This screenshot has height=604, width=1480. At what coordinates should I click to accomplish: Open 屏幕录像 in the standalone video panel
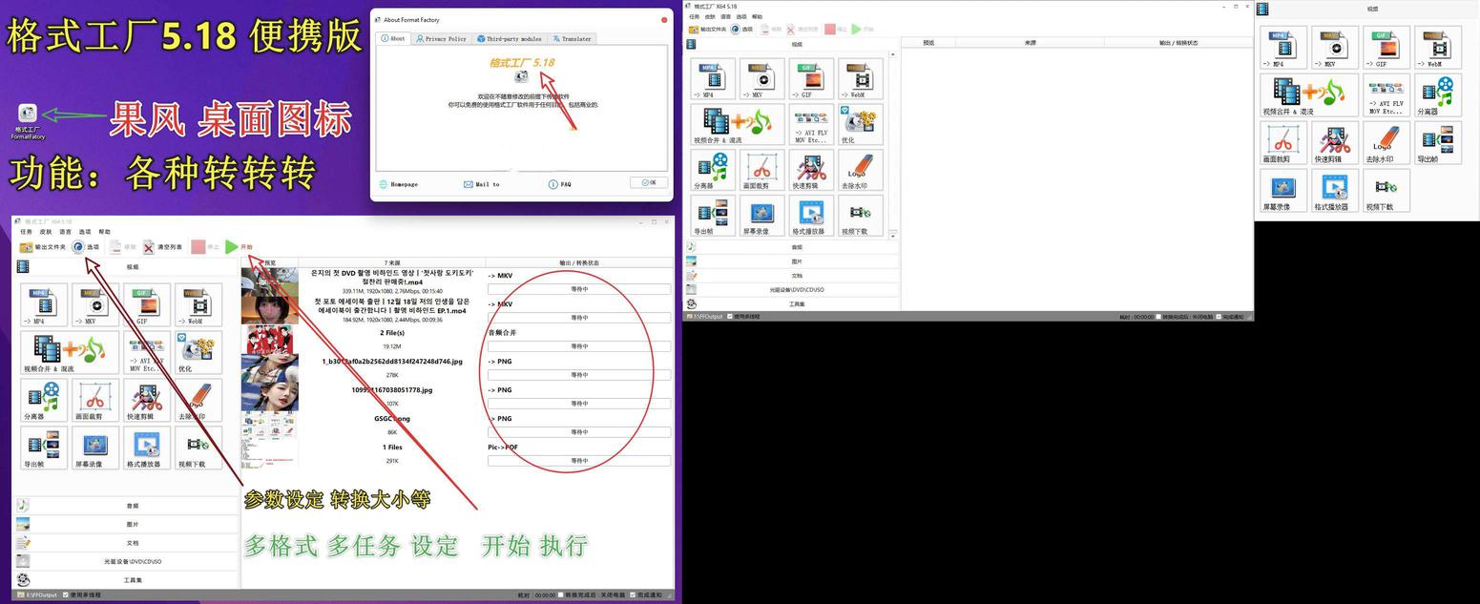[x=1283, y=191]
